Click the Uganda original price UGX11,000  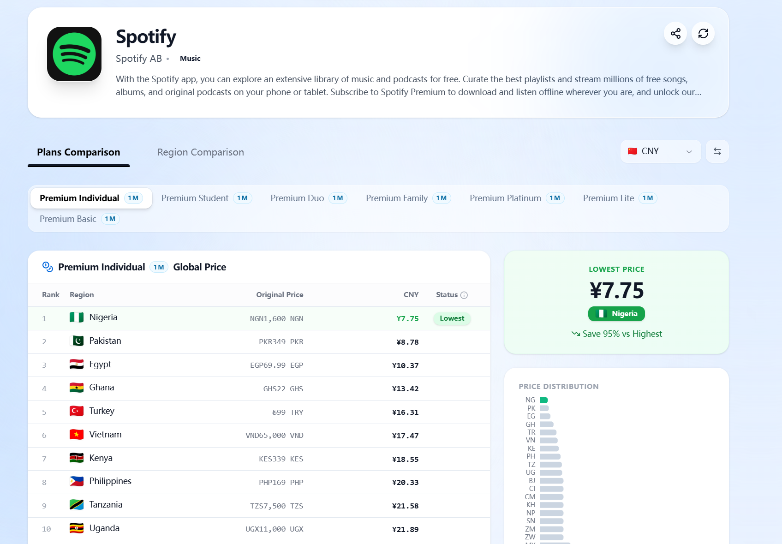[275, 529]
